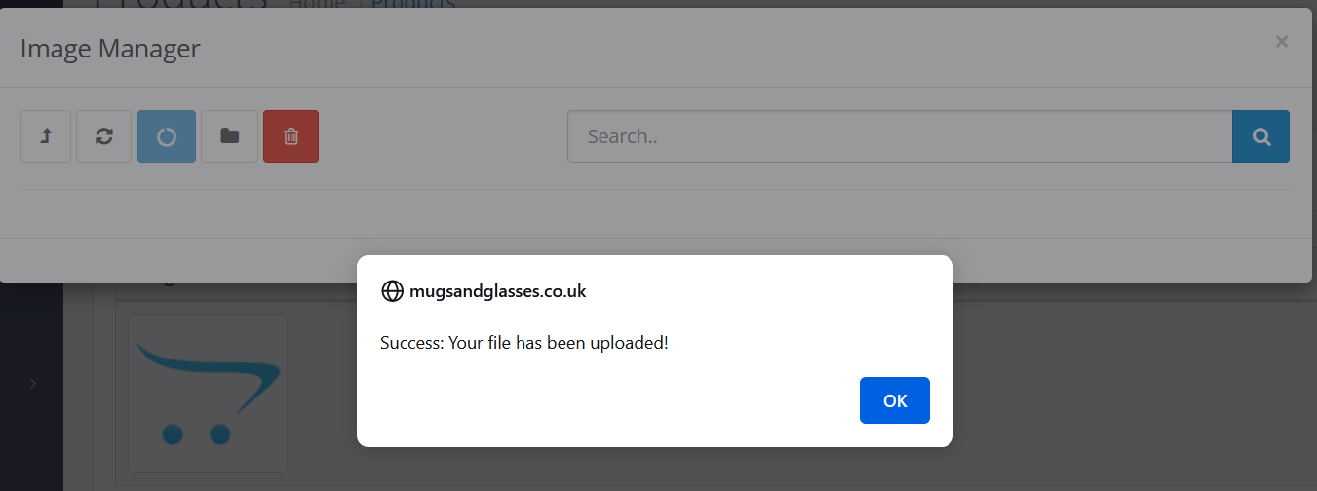This screenshot has height=491, width=1317.
Task: Click the blue upload spinner button
Action: tap(167, 136)
